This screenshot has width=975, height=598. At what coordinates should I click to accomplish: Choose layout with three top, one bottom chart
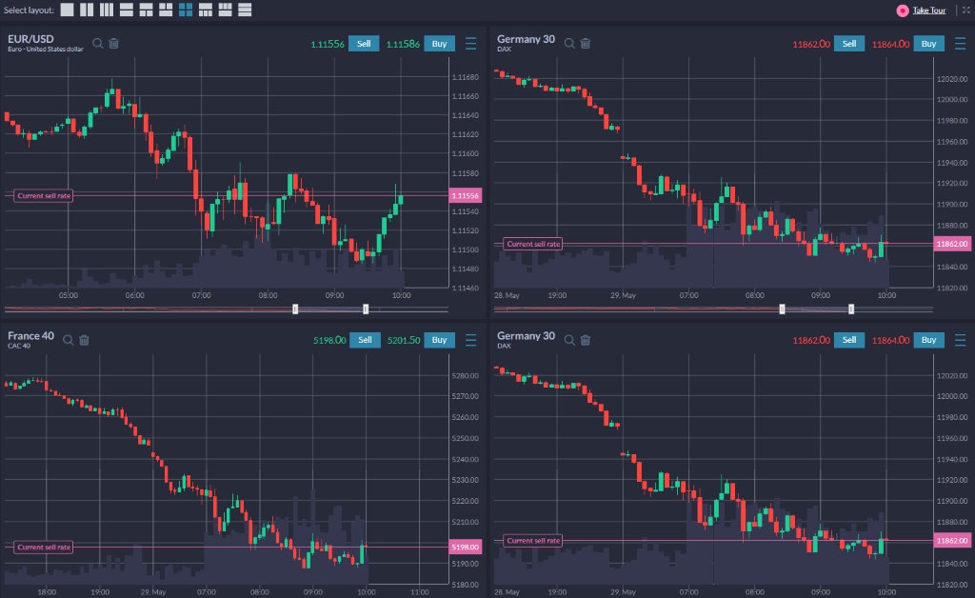click(225, 10)
